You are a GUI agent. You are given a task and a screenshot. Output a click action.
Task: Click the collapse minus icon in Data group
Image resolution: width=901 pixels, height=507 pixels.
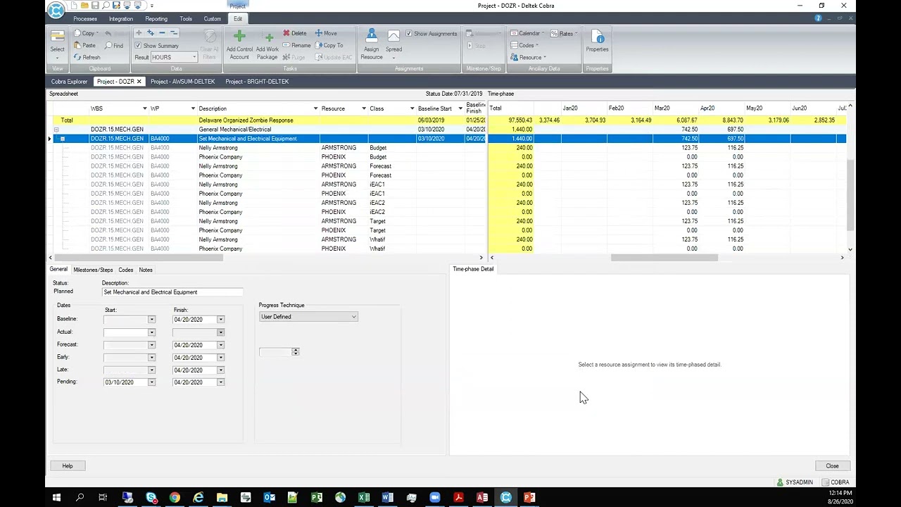(162, 33)
